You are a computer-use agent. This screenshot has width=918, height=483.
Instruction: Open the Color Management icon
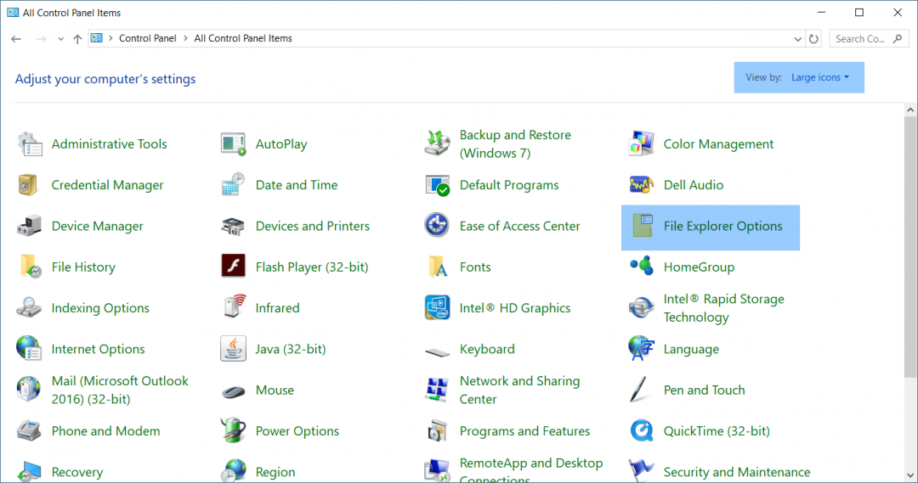[x=641, y=143]
